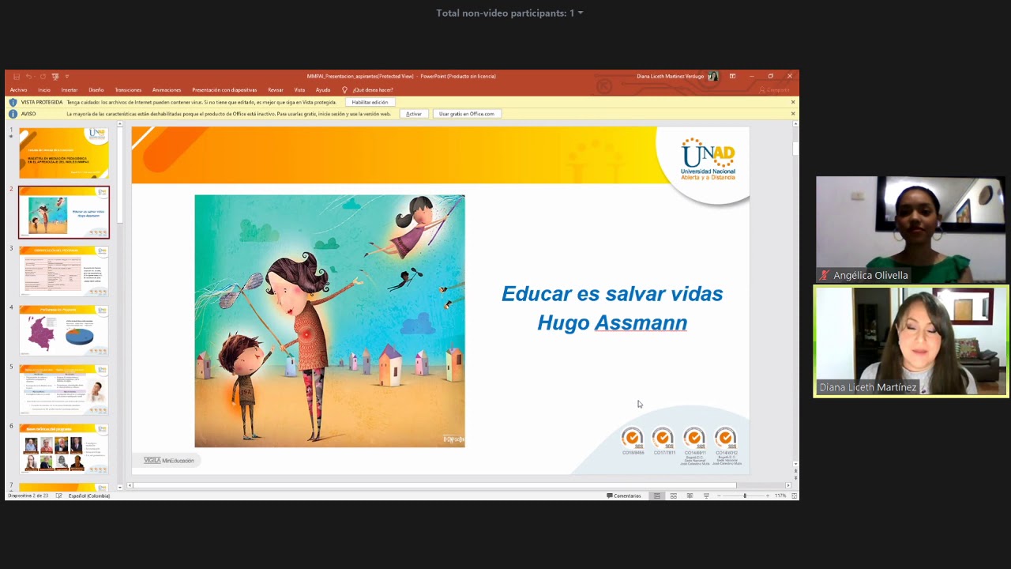Select slide 1 thumbnail with yellow title
1011x569 pixels.
click(x=64, y=153)
